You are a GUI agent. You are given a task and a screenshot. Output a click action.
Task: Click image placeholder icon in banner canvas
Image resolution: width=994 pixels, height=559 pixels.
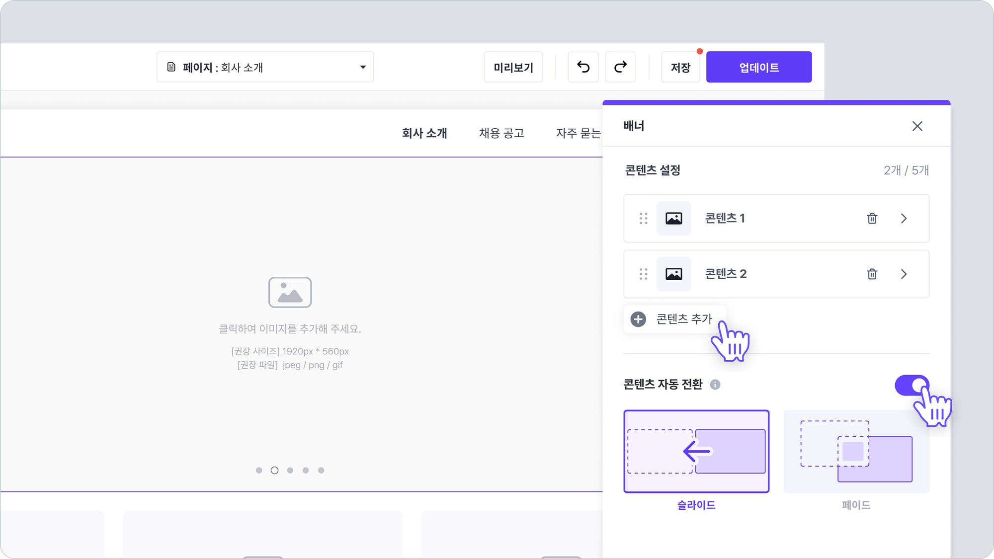[x=290, y=292]
